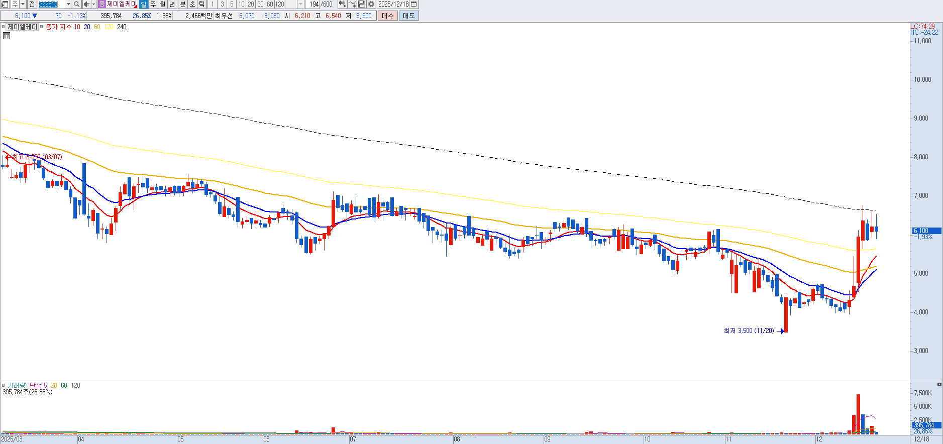Click the 매수 buy button
The image size is (943, 444).
(388, 16)
